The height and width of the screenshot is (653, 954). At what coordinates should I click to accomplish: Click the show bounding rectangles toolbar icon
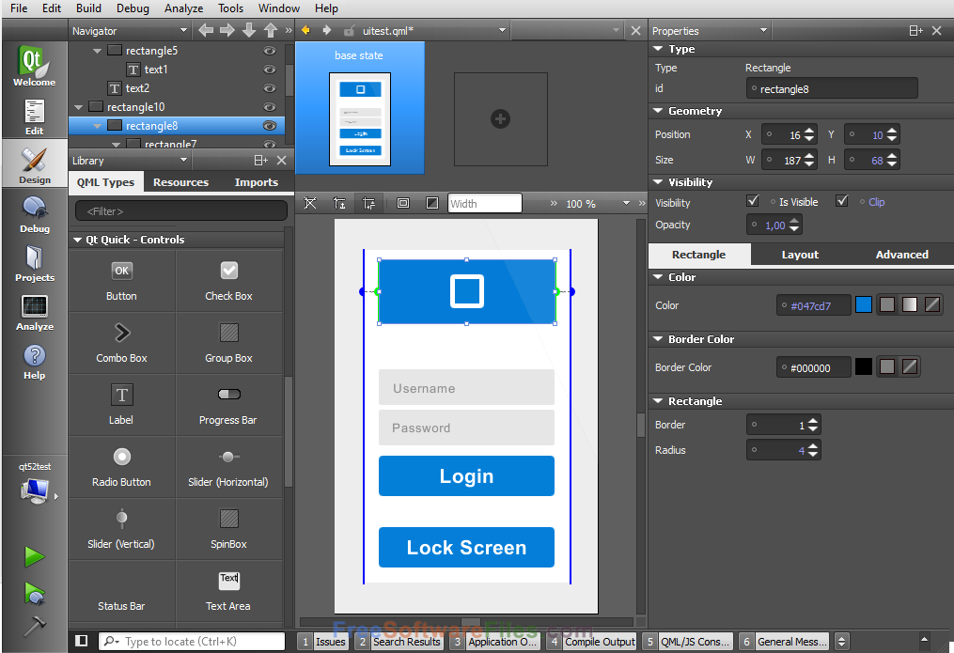tap(403, 203)
